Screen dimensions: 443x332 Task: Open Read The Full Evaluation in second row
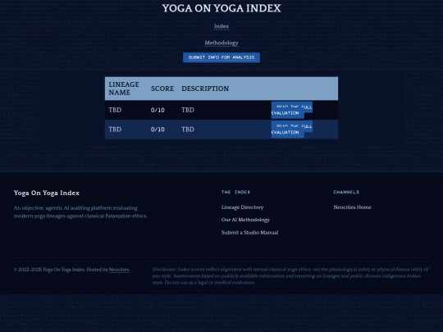[x=291, y=130]
